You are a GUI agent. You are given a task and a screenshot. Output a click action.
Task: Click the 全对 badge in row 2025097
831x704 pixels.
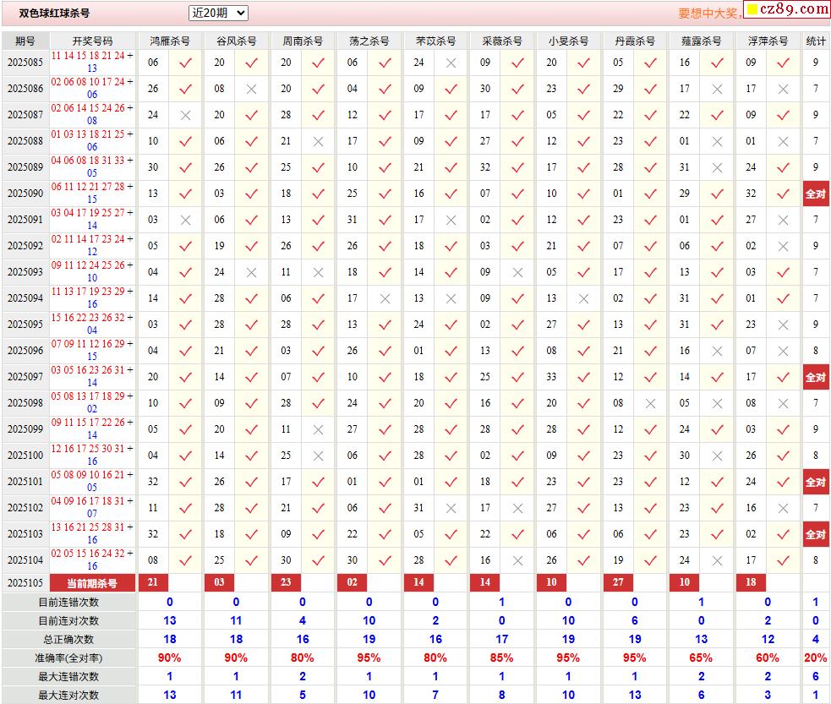(x=816, y=377)
